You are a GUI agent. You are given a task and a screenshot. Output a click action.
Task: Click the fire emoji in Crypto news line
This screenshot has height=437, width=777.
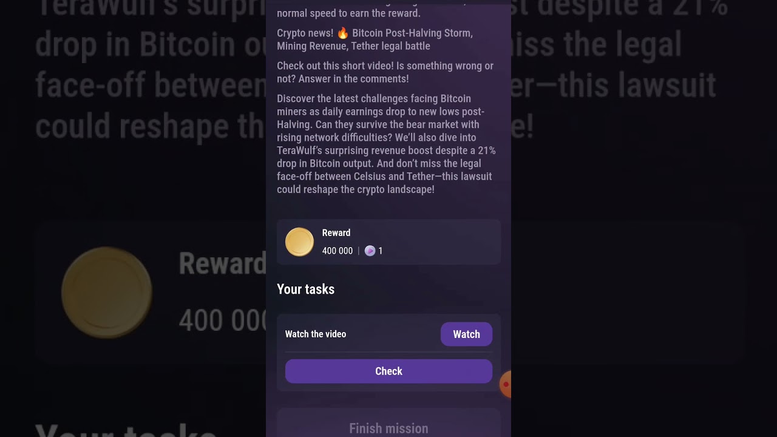point(343,33)
